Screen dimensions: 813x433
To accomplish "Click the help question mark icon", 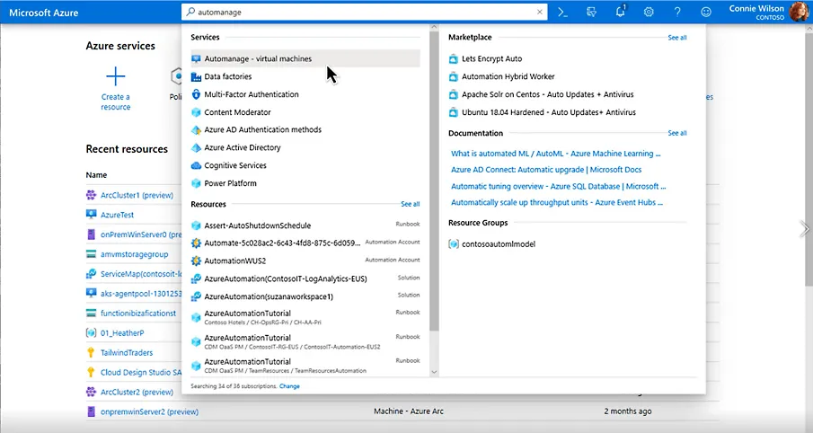I will pos(677,13).
